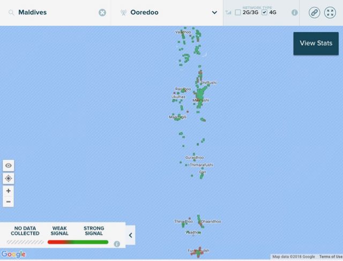Expand the carrier list with the chevron arrow
The image size is (343, 261).
pyautogui.click(x=214, y=12)
